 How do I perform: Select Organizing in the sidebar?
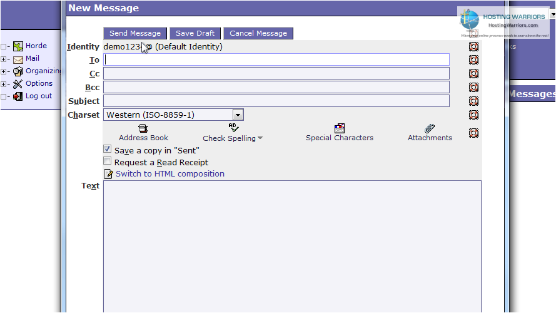pos(43,71)
